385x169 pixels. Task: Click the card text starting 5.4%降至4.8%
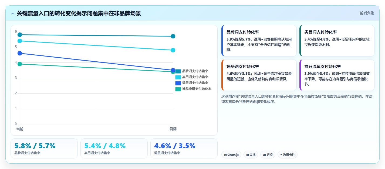337,42
